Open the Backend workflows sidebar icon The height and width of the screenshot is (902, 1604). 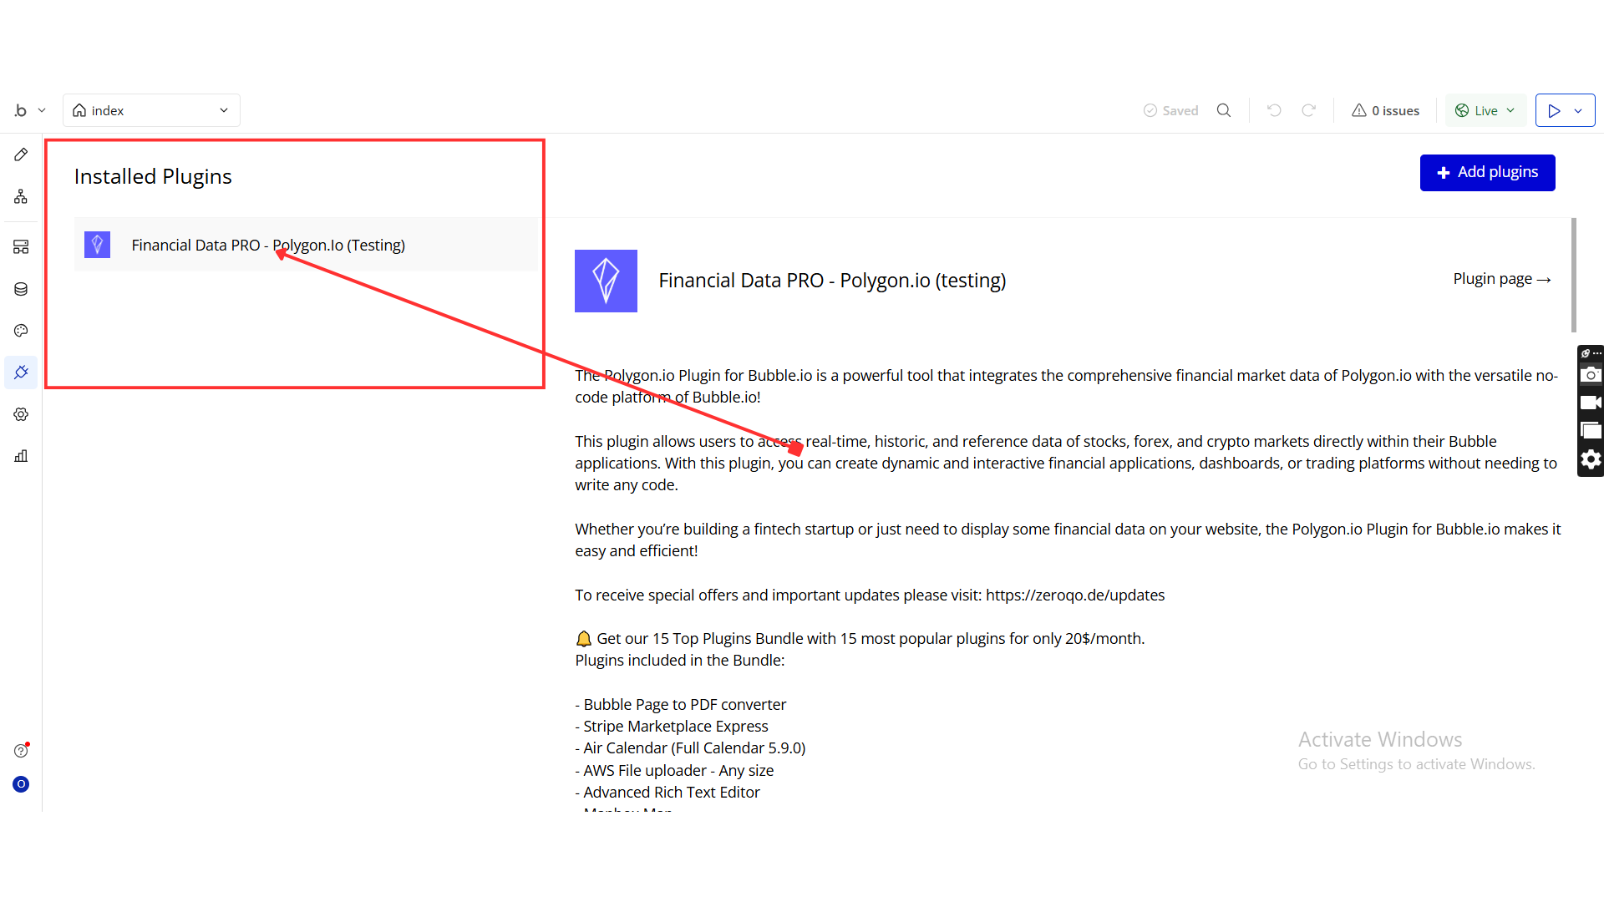21,246
